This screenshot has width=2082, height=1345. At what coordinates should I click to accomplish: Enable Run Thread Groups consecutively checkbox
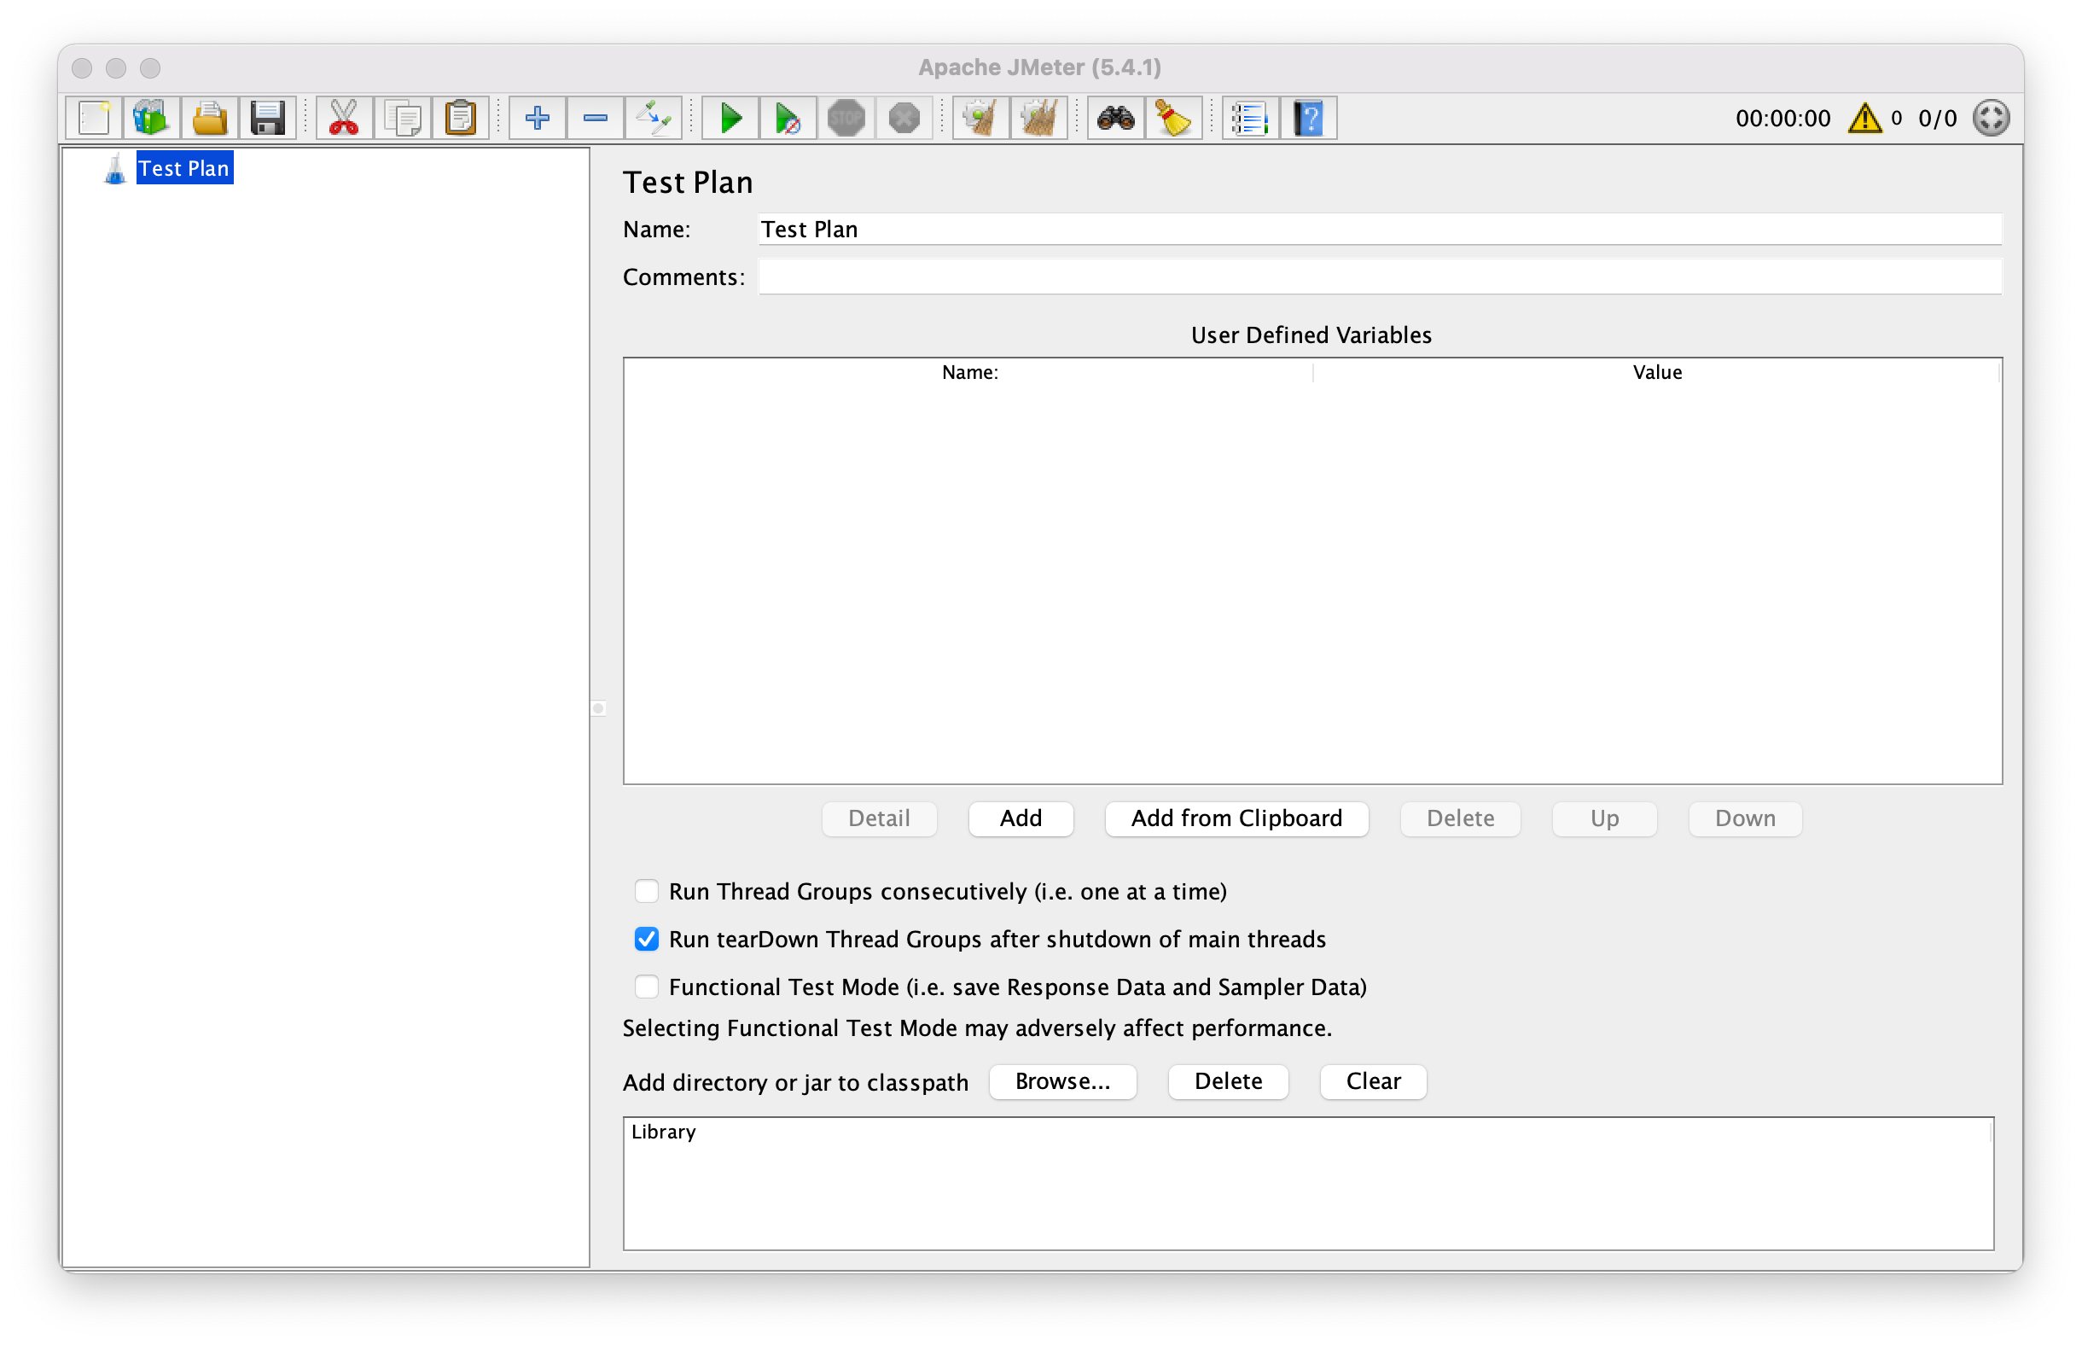tap(646, 891)
